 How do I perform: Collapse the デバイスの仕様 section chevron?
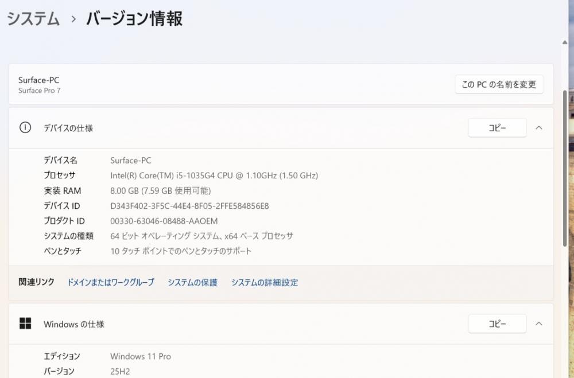pyautogui.click(x=539, y=128)
